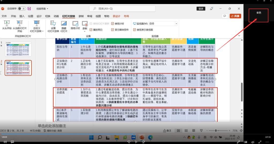Click the orange Share button
The image size is (274, 144).
(235, 16)
